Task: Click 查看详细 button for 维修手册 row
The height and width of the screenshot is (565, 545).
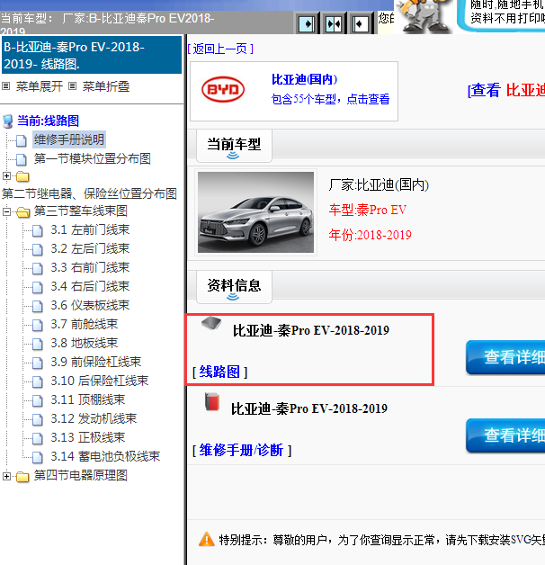Action: tap(505, 435)
